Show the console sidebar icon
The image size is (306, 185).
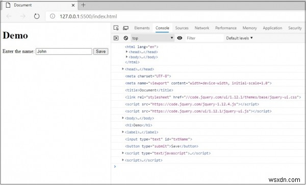116,38
